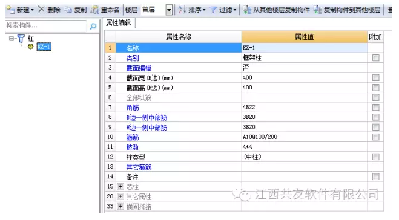Click the 名称 value cell KZ-1
The image size is (399, 220).
pyautogui.click(x=305, y=48)
